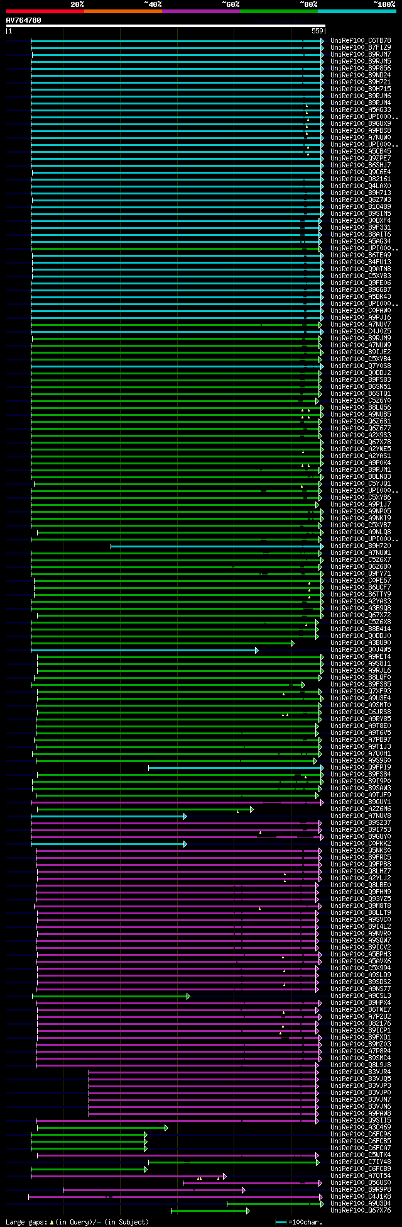Click the purple ~60% identity legend segment

[x=201, y=11]
